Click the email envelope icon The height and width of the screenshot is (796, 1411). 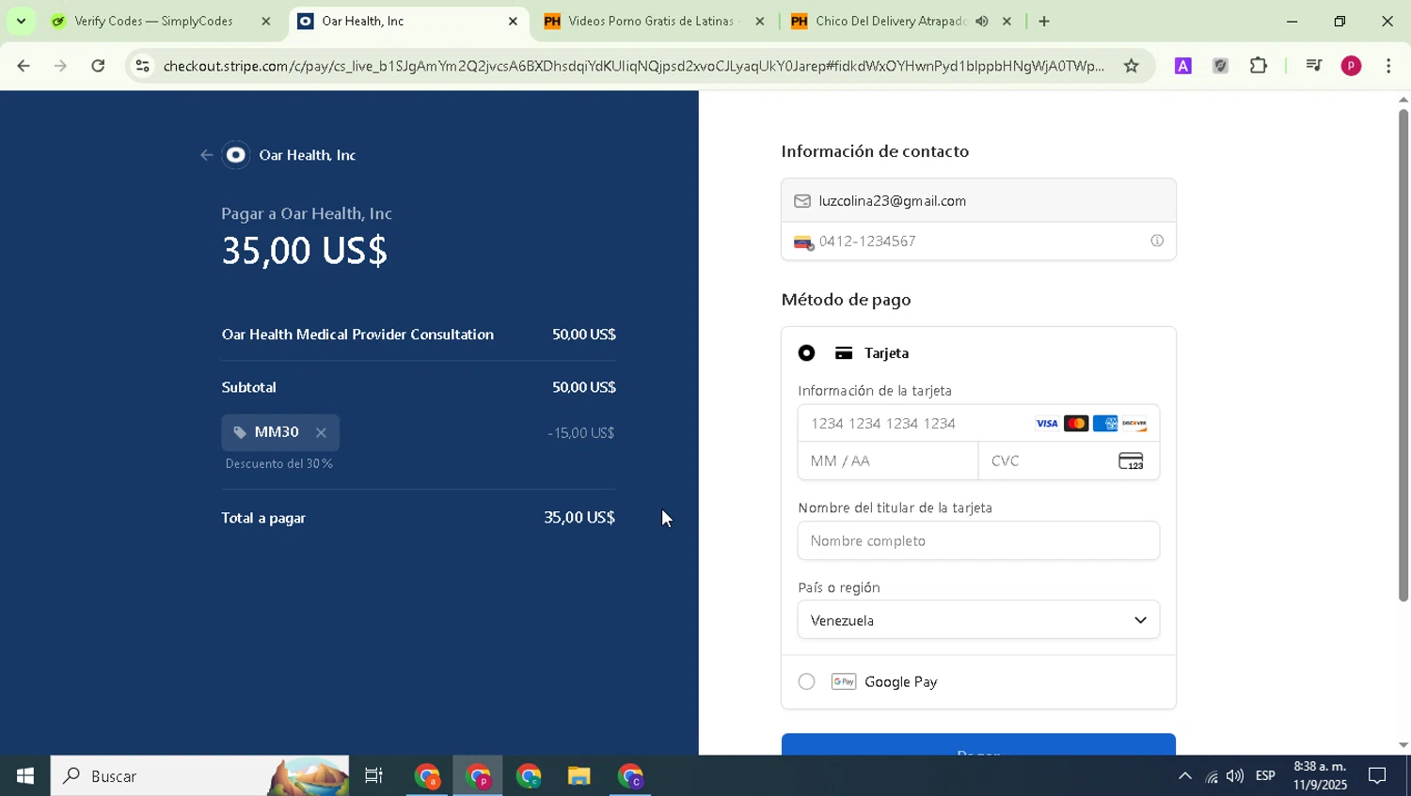point(802,201)
